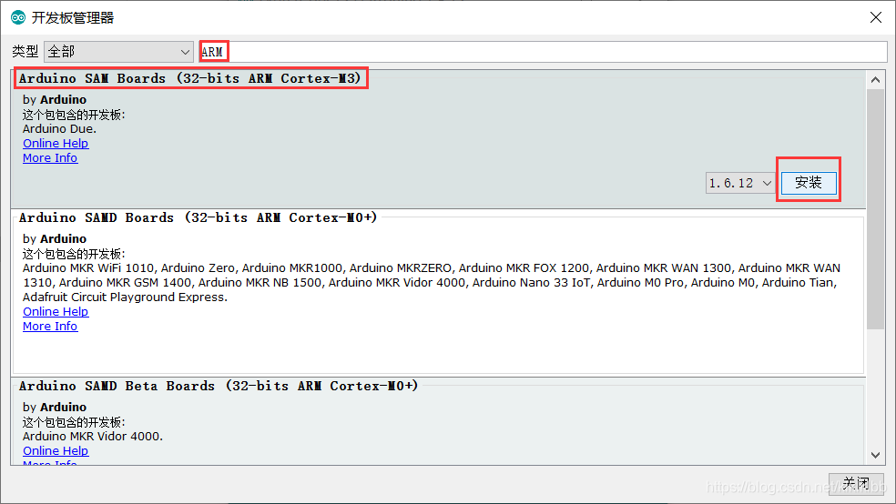Image resolution: width=896 pixels, height=504 pixels.
Task: Select Arduino SAMD Beta Boards title
Action: pyautogui.click(x=219, y=387)
